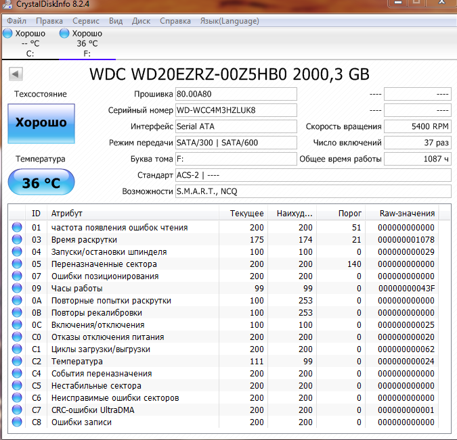457x440 pixels.
Task: Click the total hours 1087 ч field
Action: 418,159
